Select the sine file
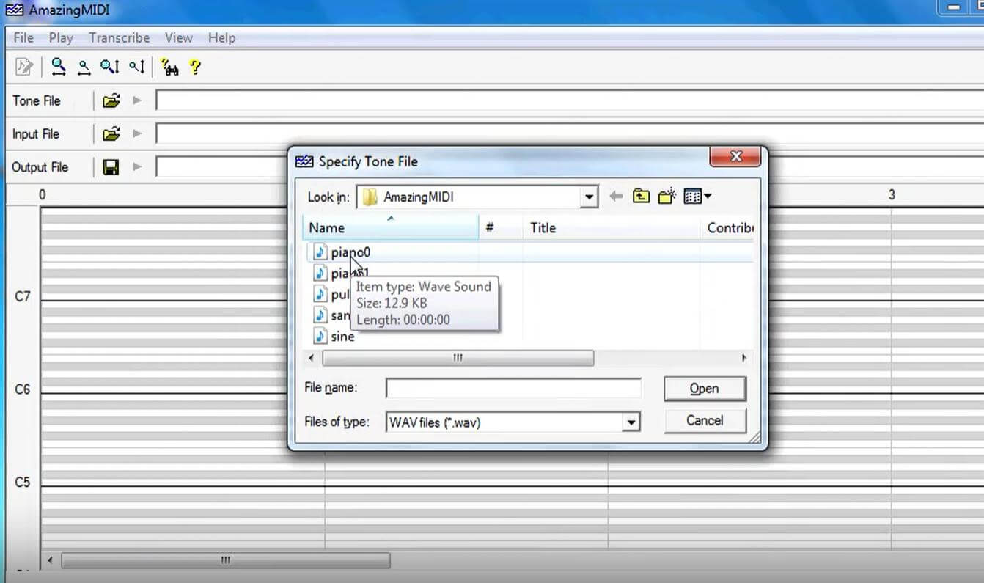The width and height of the screenshot is (984, 583). 342,337
